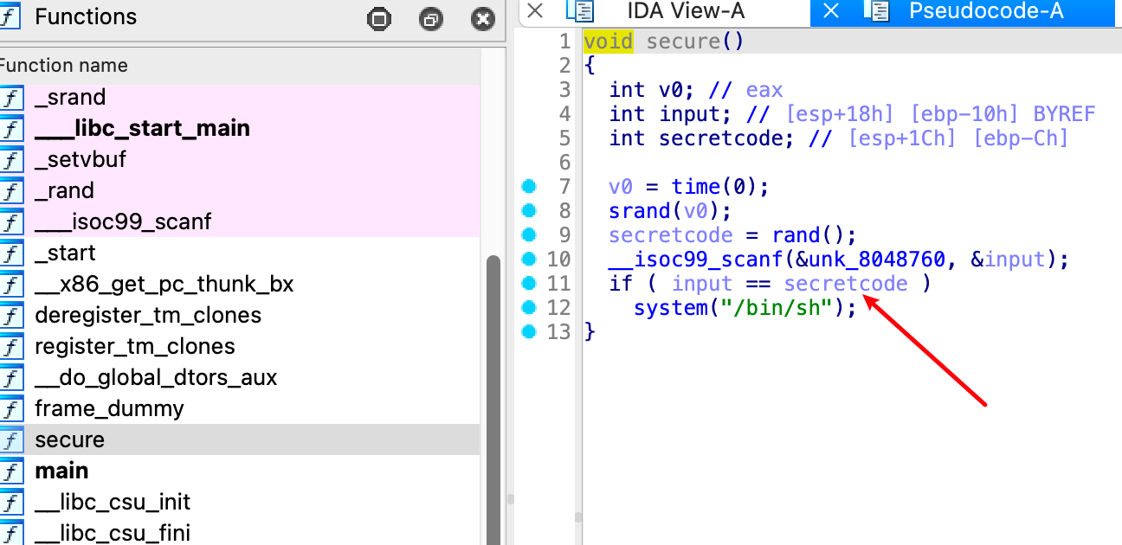
Task: Toggle the breakpoint dot on line 11
Action: click(x=530, y=284)
